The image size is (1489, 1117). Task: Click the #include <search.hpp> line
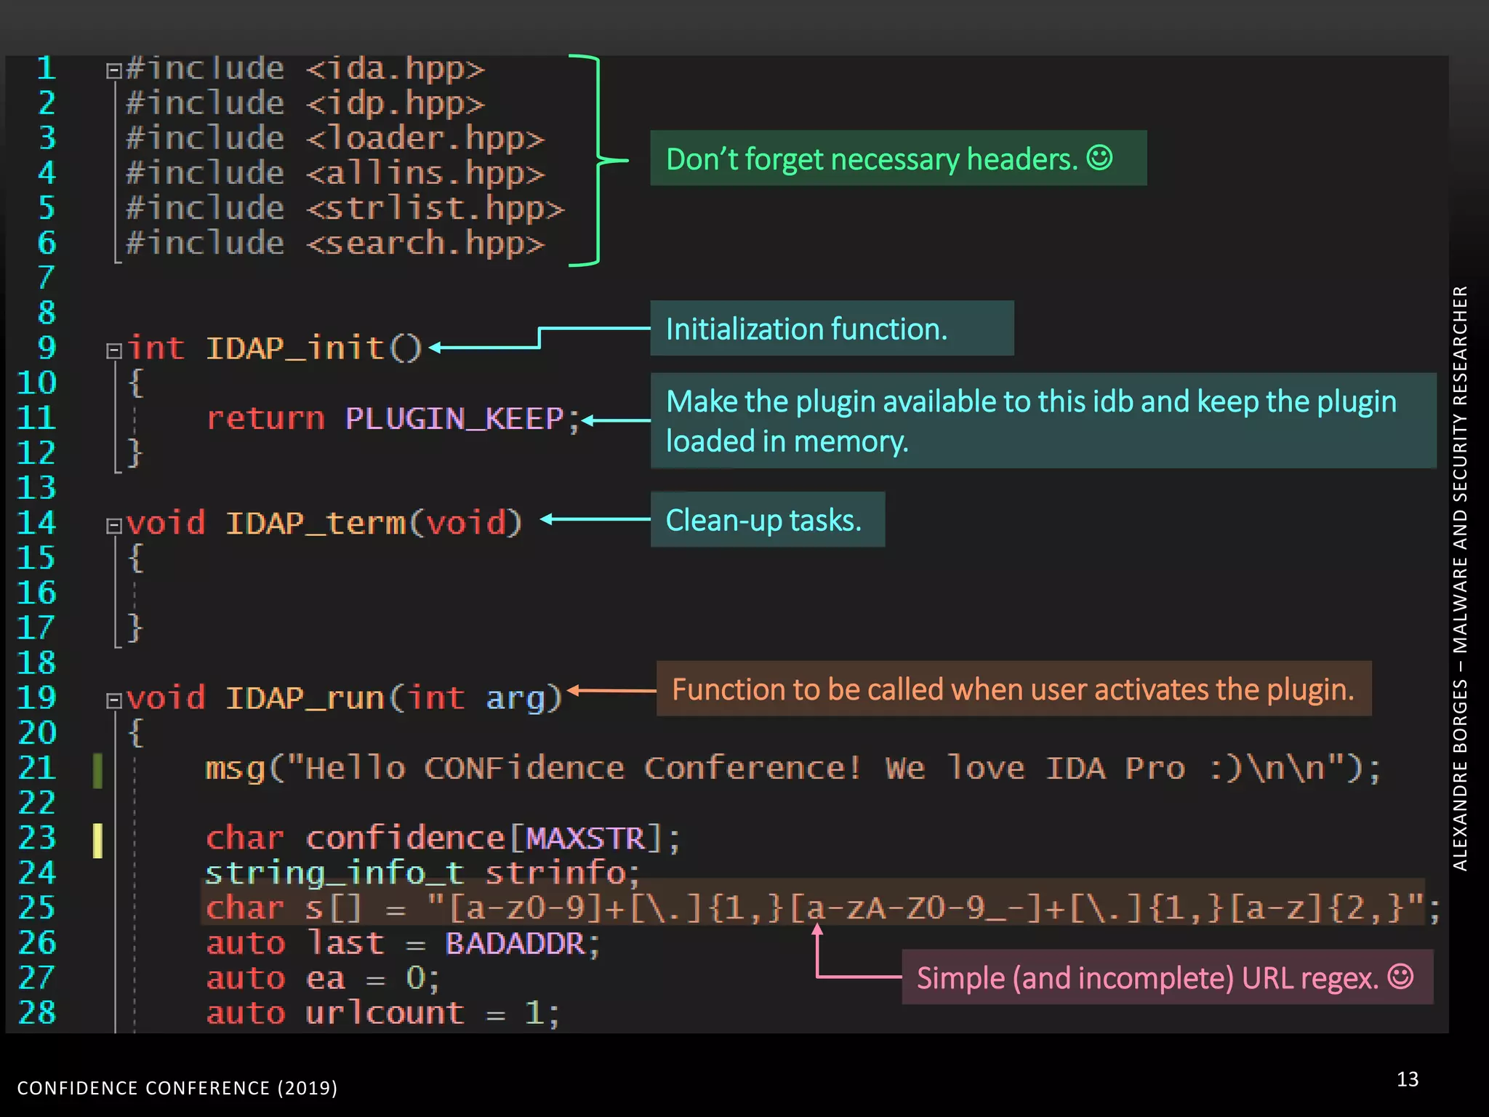coord(335,243)
